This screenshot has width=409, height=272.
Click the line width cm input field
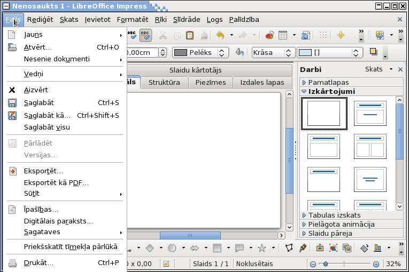pos(143,53)
